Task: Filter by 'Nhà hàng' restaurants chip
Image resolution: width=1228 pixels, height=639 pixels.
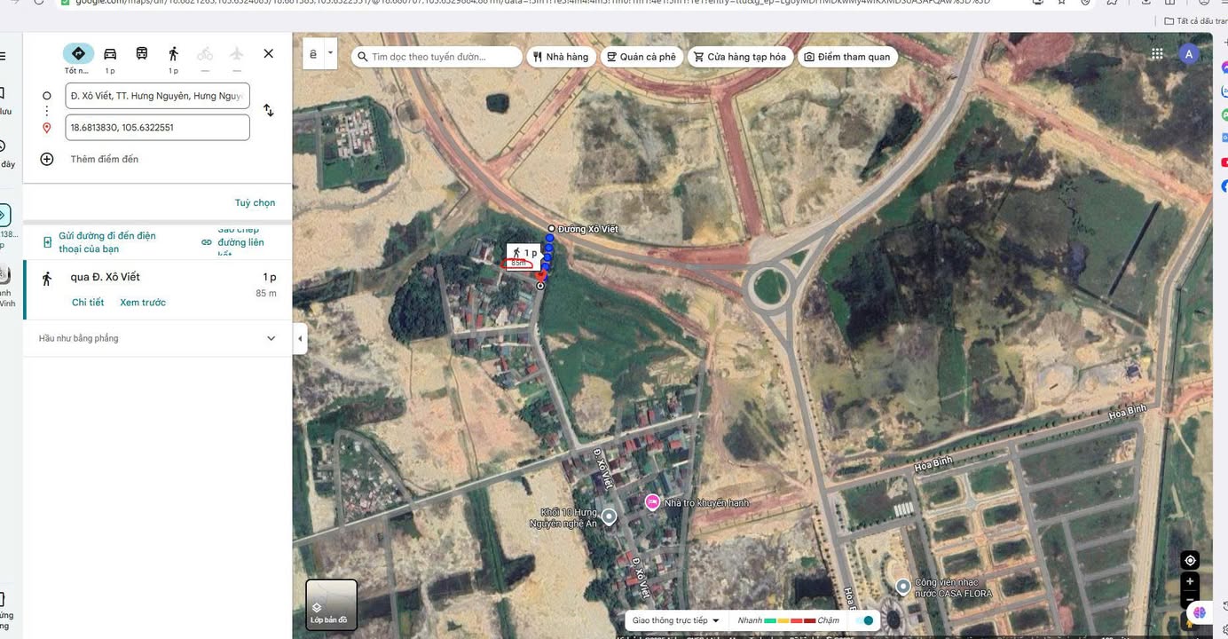Action: tap(561, 57)
